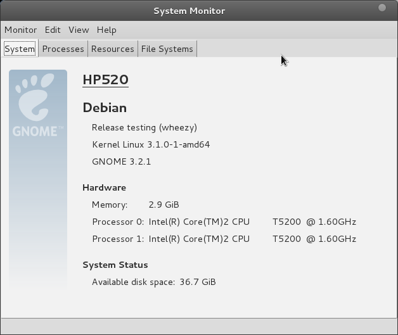Click the Hardware section heading

[x=105, y=187]
